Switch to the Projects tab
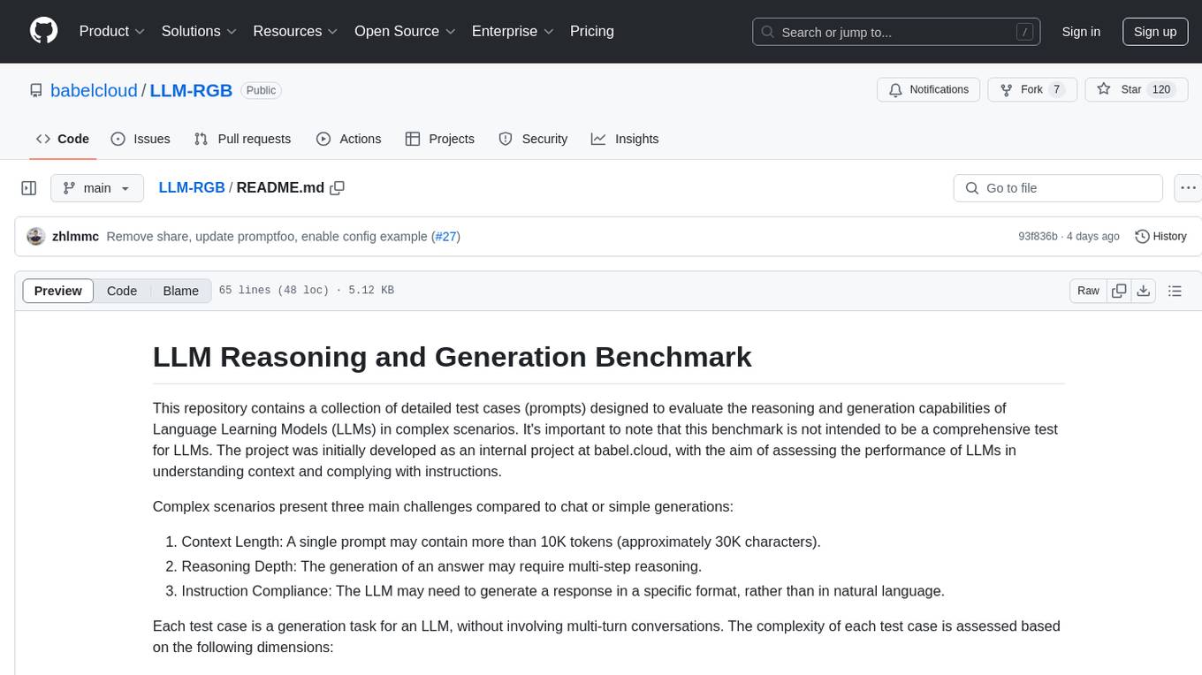1202x675 pixels. 439,139
